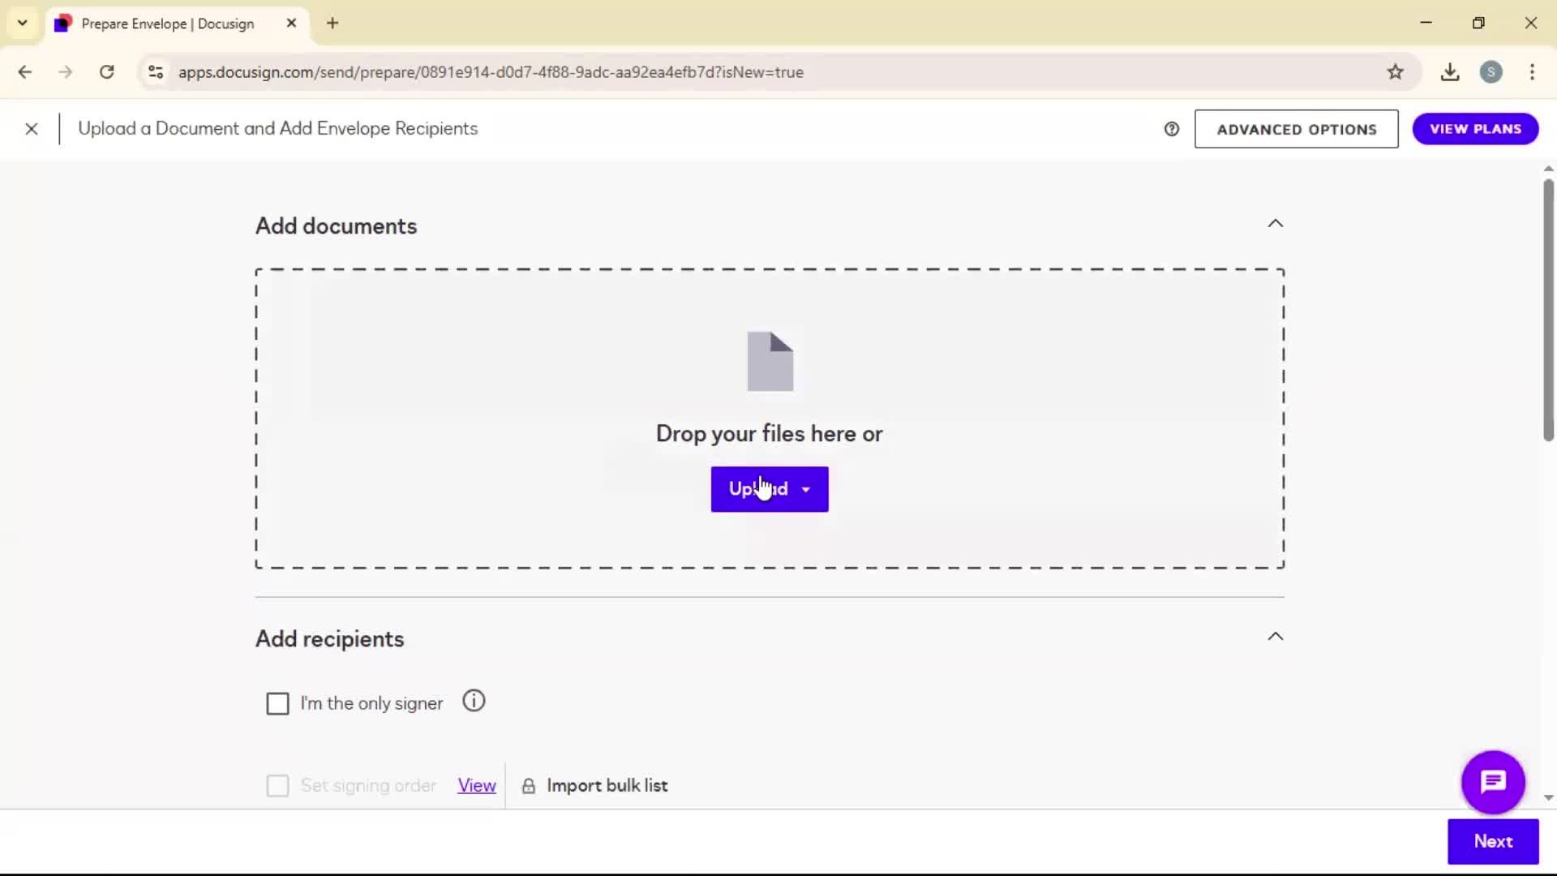Close the Prepare Envelope tab
This screenshot has height=876, width=1557.
(x=291, y=24)
